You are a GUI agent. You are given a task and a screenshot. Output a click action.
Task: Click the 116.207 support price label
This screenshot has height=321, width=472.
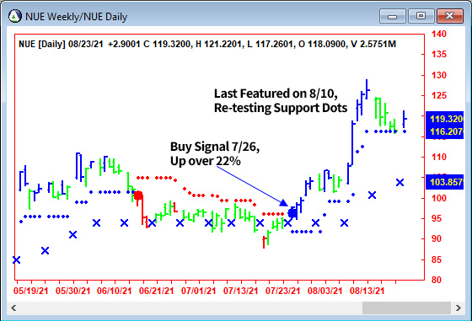(445, 131)
